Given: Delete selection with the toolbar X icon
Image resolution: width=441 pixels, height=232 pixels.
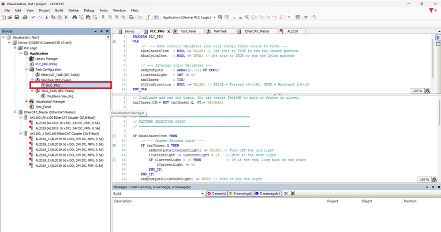Looking at the screenshot, I should (x=67, y=18).
